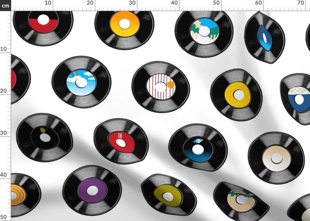The width and height of the screenshot is (310, 221).
Task: Click the 30 mark on vertical ruler
Action: click(x=4, y=133)
